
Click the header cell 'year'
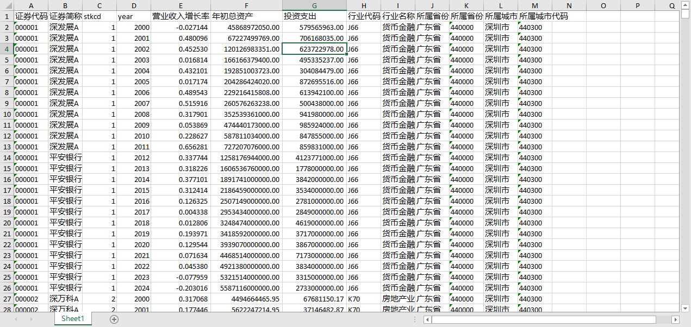tap(134, 16)
